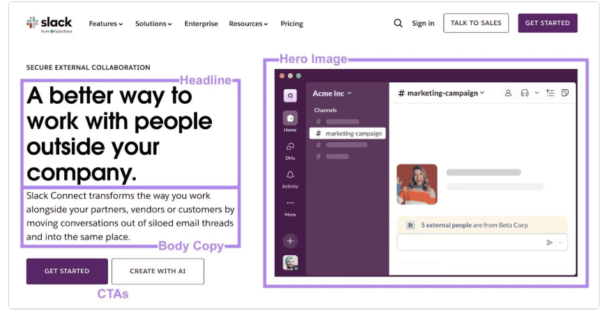Expand the Features menu
The image size is (603, 313).
(x=106, y=24)
